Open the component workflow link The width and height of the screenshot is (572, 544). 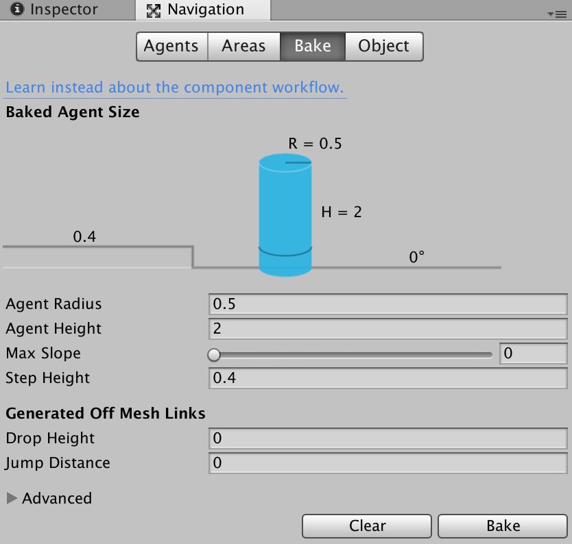175,88
